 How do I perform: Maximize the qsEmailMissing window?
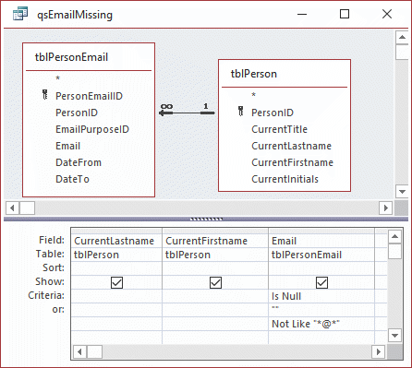coord(345,14)
